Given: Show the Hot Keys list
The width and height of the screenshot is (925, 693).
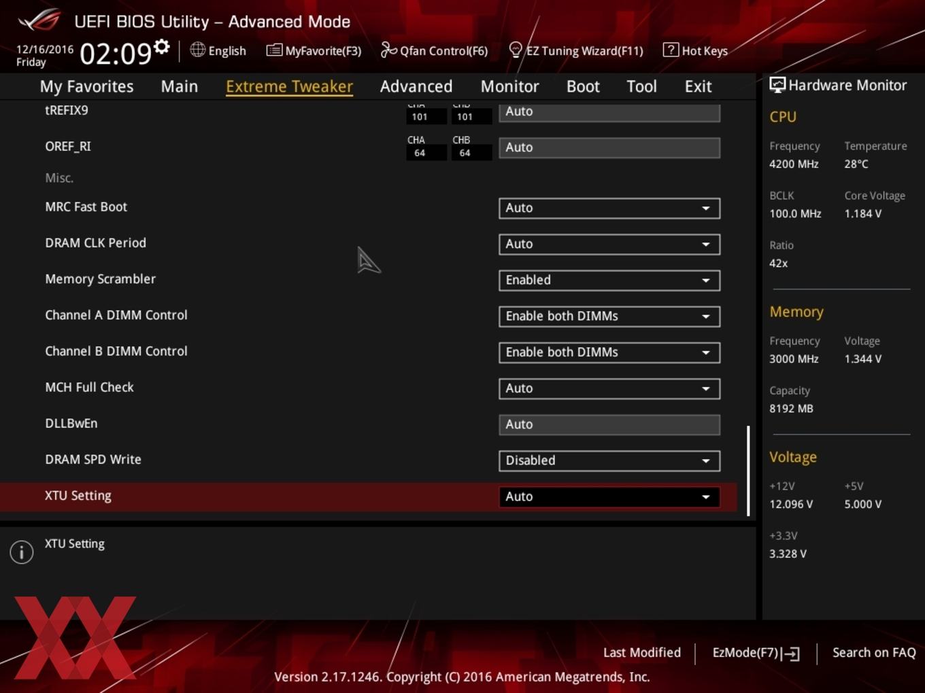Looking at the screenshot, I should click(695, 50).
